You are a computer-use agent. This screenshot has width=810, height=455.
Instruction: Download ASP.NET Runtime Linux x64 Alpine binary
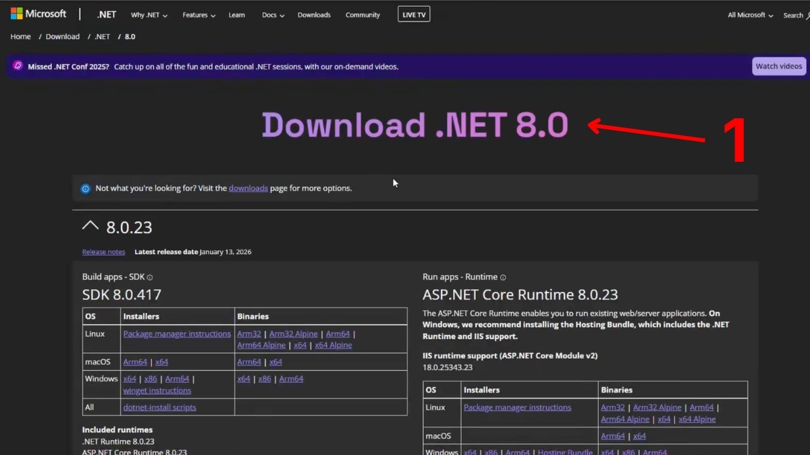697,419
